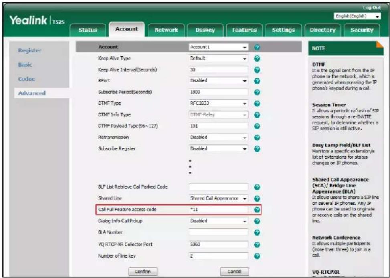Click help icon for DTMF Info Type

[257, 115]
